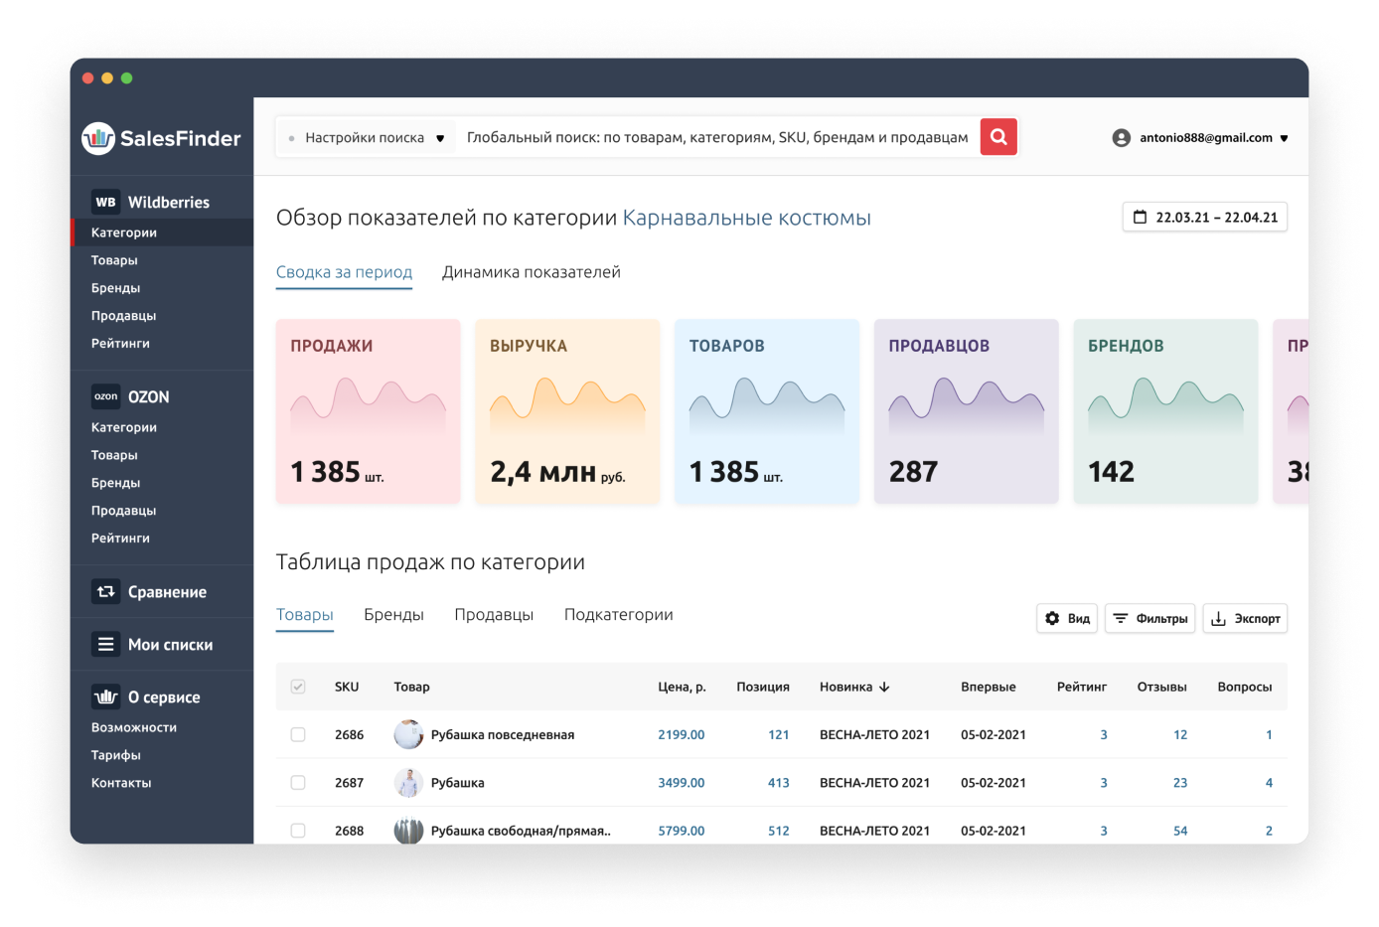Open Сравнение via its arrows icon
Viewport: 1379px width, 927px height.
tap(105, 592)
